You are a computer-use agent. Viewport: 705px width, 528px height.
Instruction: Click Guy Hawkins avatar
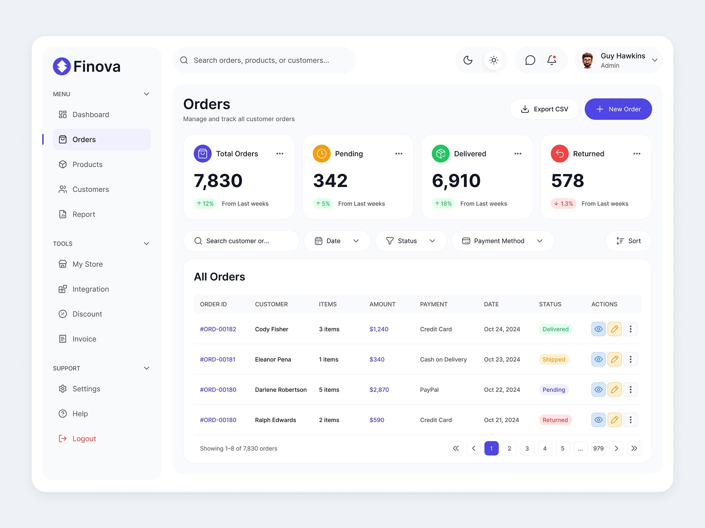(x=587, y=60)
